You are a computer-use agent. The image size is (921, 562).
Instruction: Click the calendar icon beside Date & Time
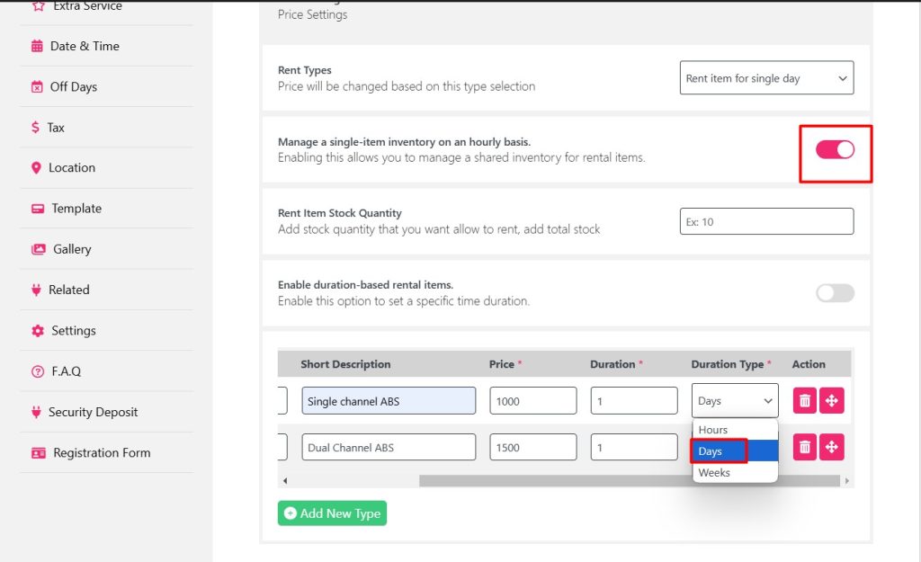click(x=37, y=46)
